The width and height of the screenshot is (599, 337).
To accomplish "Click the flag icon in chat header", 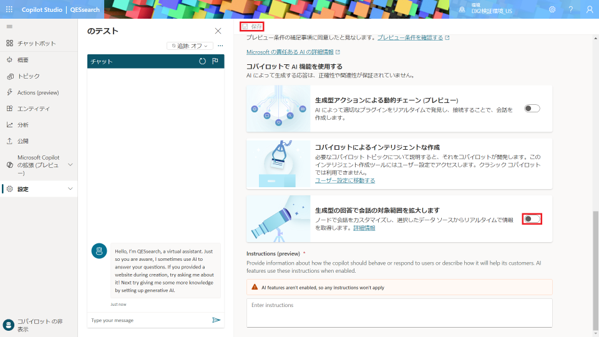I will point(215,61).
